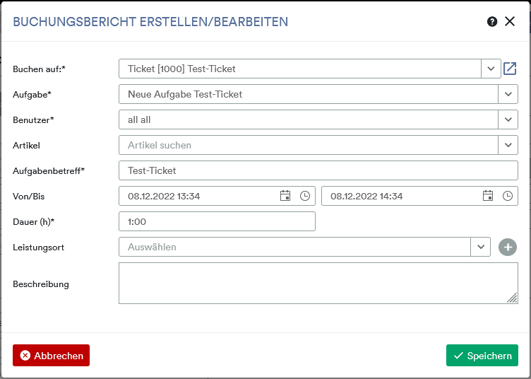The height and width of the screenshot is (379, 531).
Task: Expand the Leistungsort dropdown arrow
Action: [x=481, y=247]
